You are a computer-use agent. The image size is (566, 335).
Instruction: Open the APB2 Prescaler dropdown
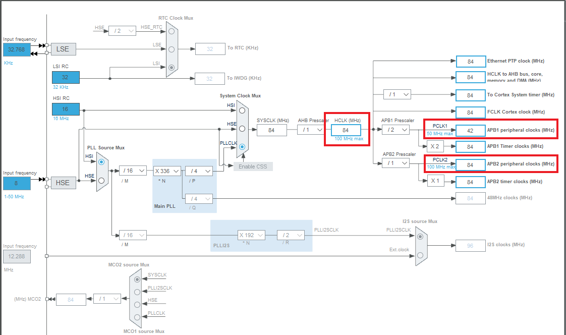(395, 163)
